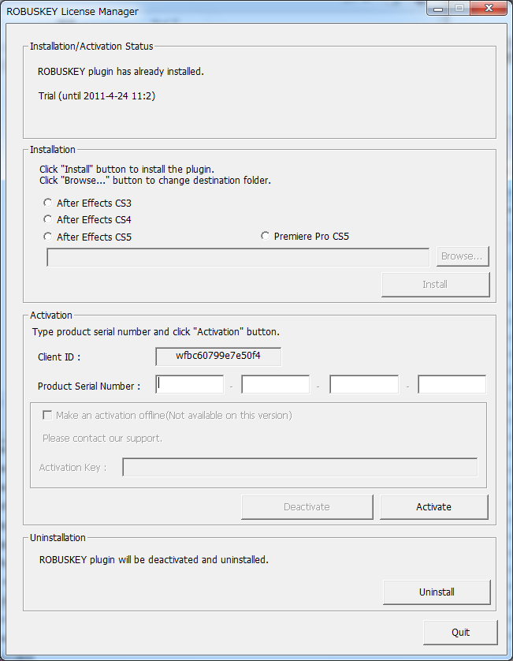Image resolution: width=513 pixels, height=661 pixels.
Task: Click the window title 'ROBUSKEY License Manager'
Action: [72, 12]
